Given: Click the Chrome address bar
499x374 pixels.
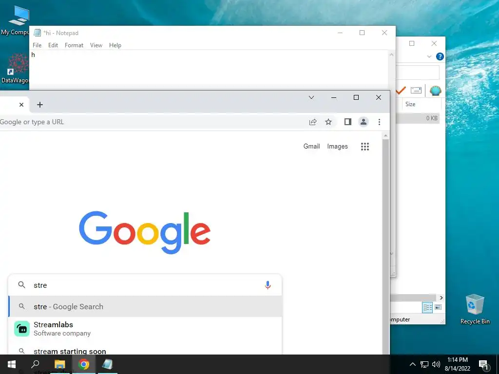Looking at the screenshot, I should click(x=153, y=122).
